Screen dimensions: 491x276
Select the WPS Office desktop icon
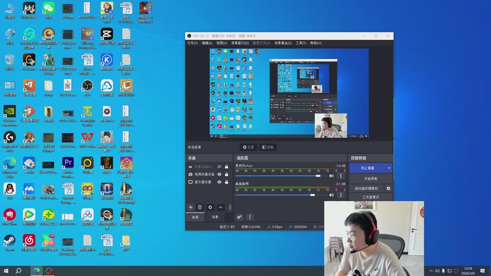click(87, 140)
